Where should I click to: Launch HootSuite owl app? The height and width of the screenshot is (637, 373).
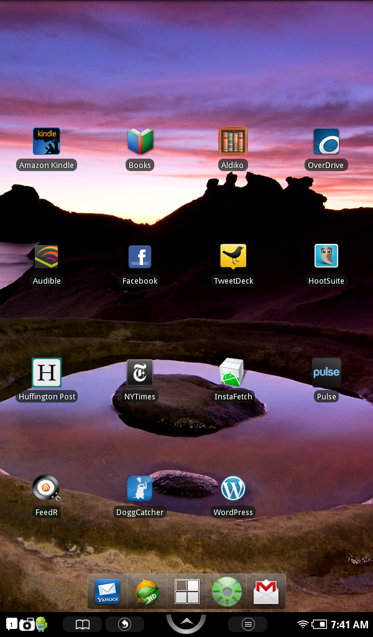(x=326, y=256)
